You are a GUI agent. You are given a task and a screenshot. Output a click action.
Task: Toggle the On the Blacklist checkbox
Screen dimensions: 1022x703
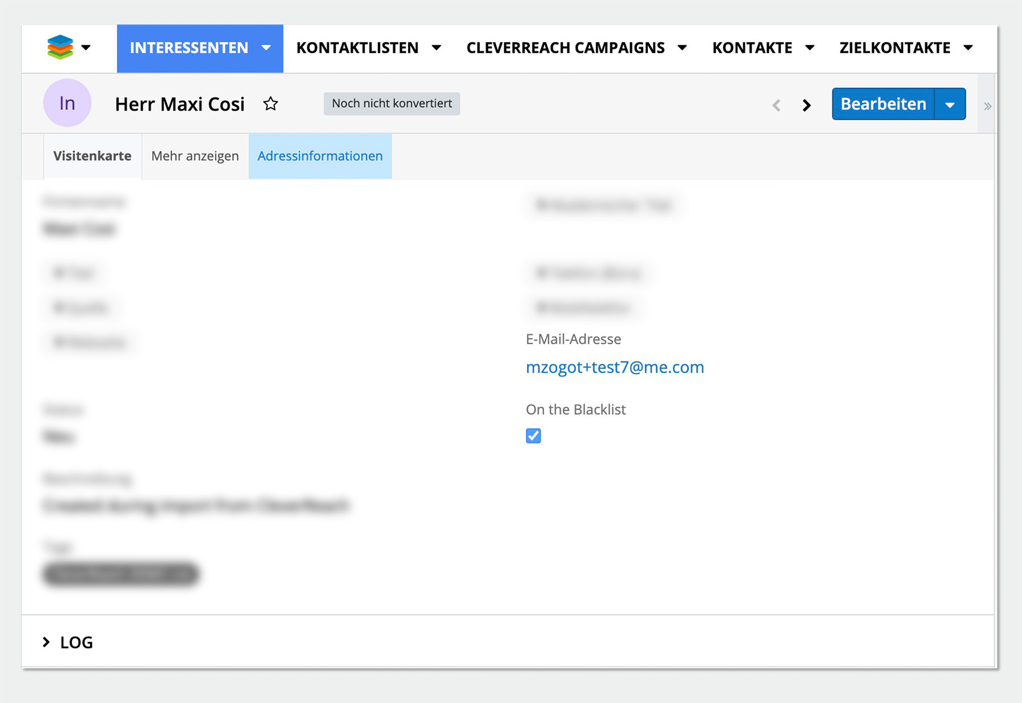click(533, 436)
